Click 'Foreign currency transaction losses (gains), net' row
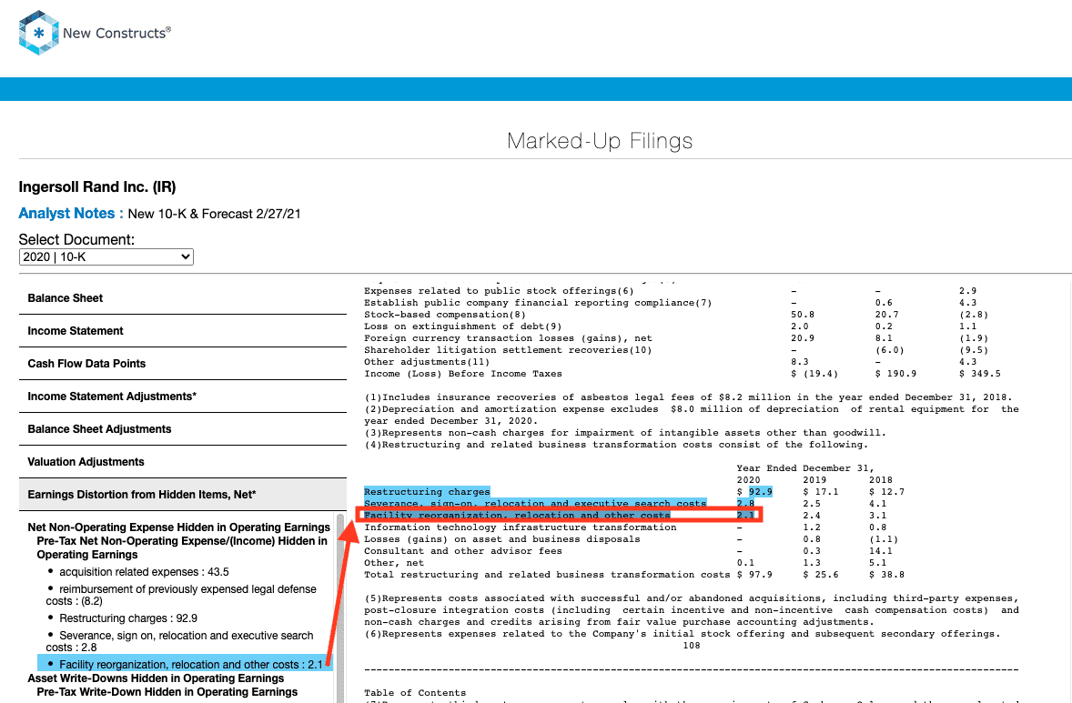The image size is (1072, 703). [508, 338]
